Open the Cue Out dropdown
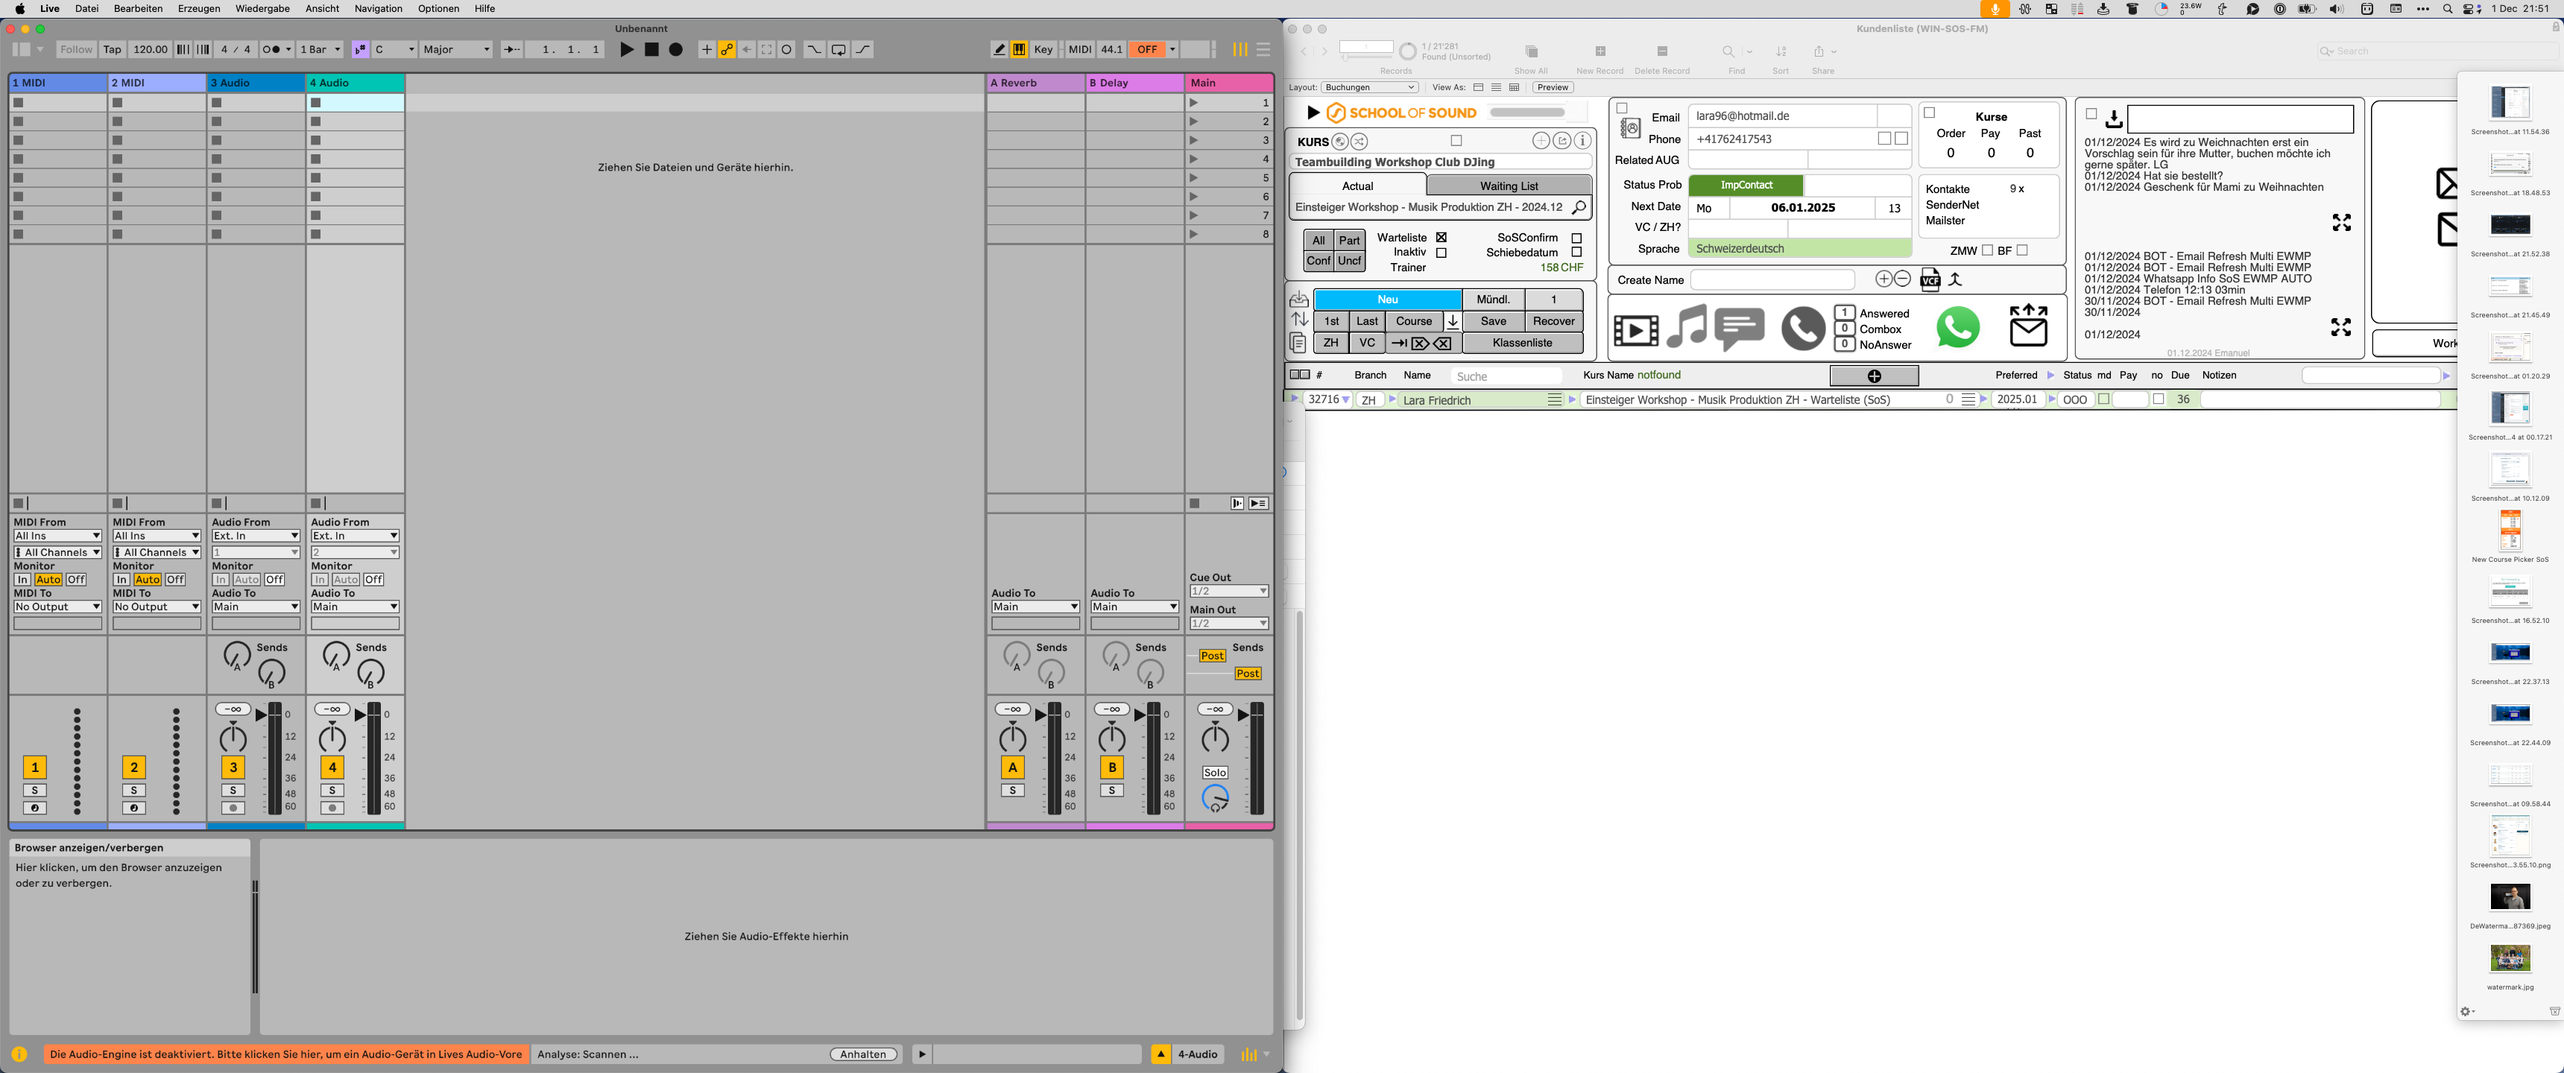The width and height of the screenshot is (2564, 1073). pyautogui.click(x=1229, y=591)
